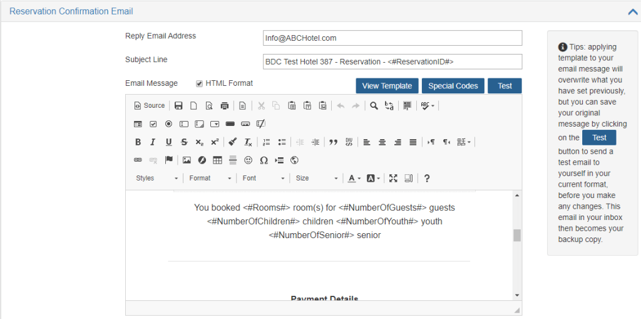Insert a checkbox form element
This screenshot has height=319, width=641.
[153, 124]
